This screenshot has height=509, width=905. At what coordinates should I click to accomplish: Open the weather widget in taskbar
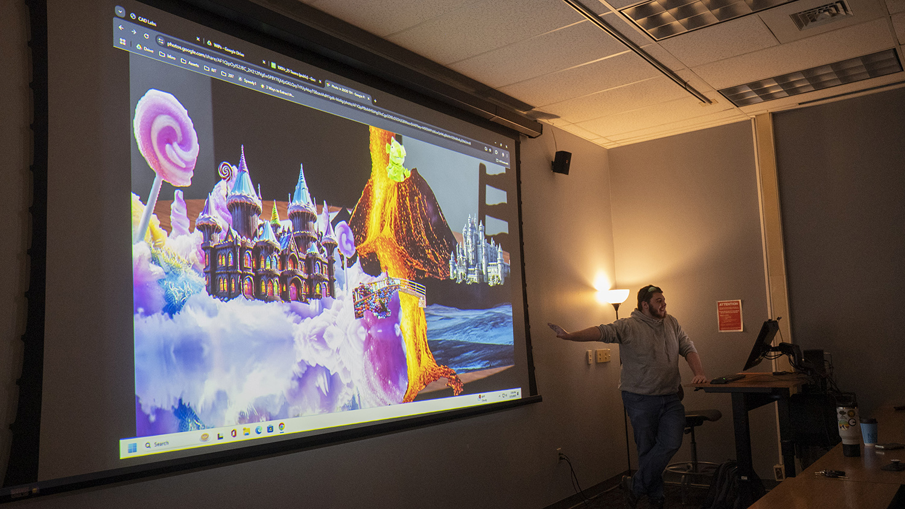(483, 398)
